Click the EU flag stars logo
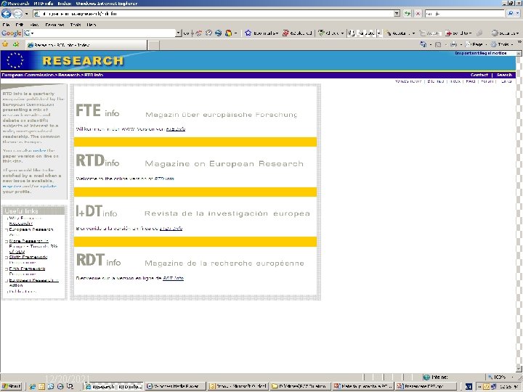523x392 pixels. 15,60
